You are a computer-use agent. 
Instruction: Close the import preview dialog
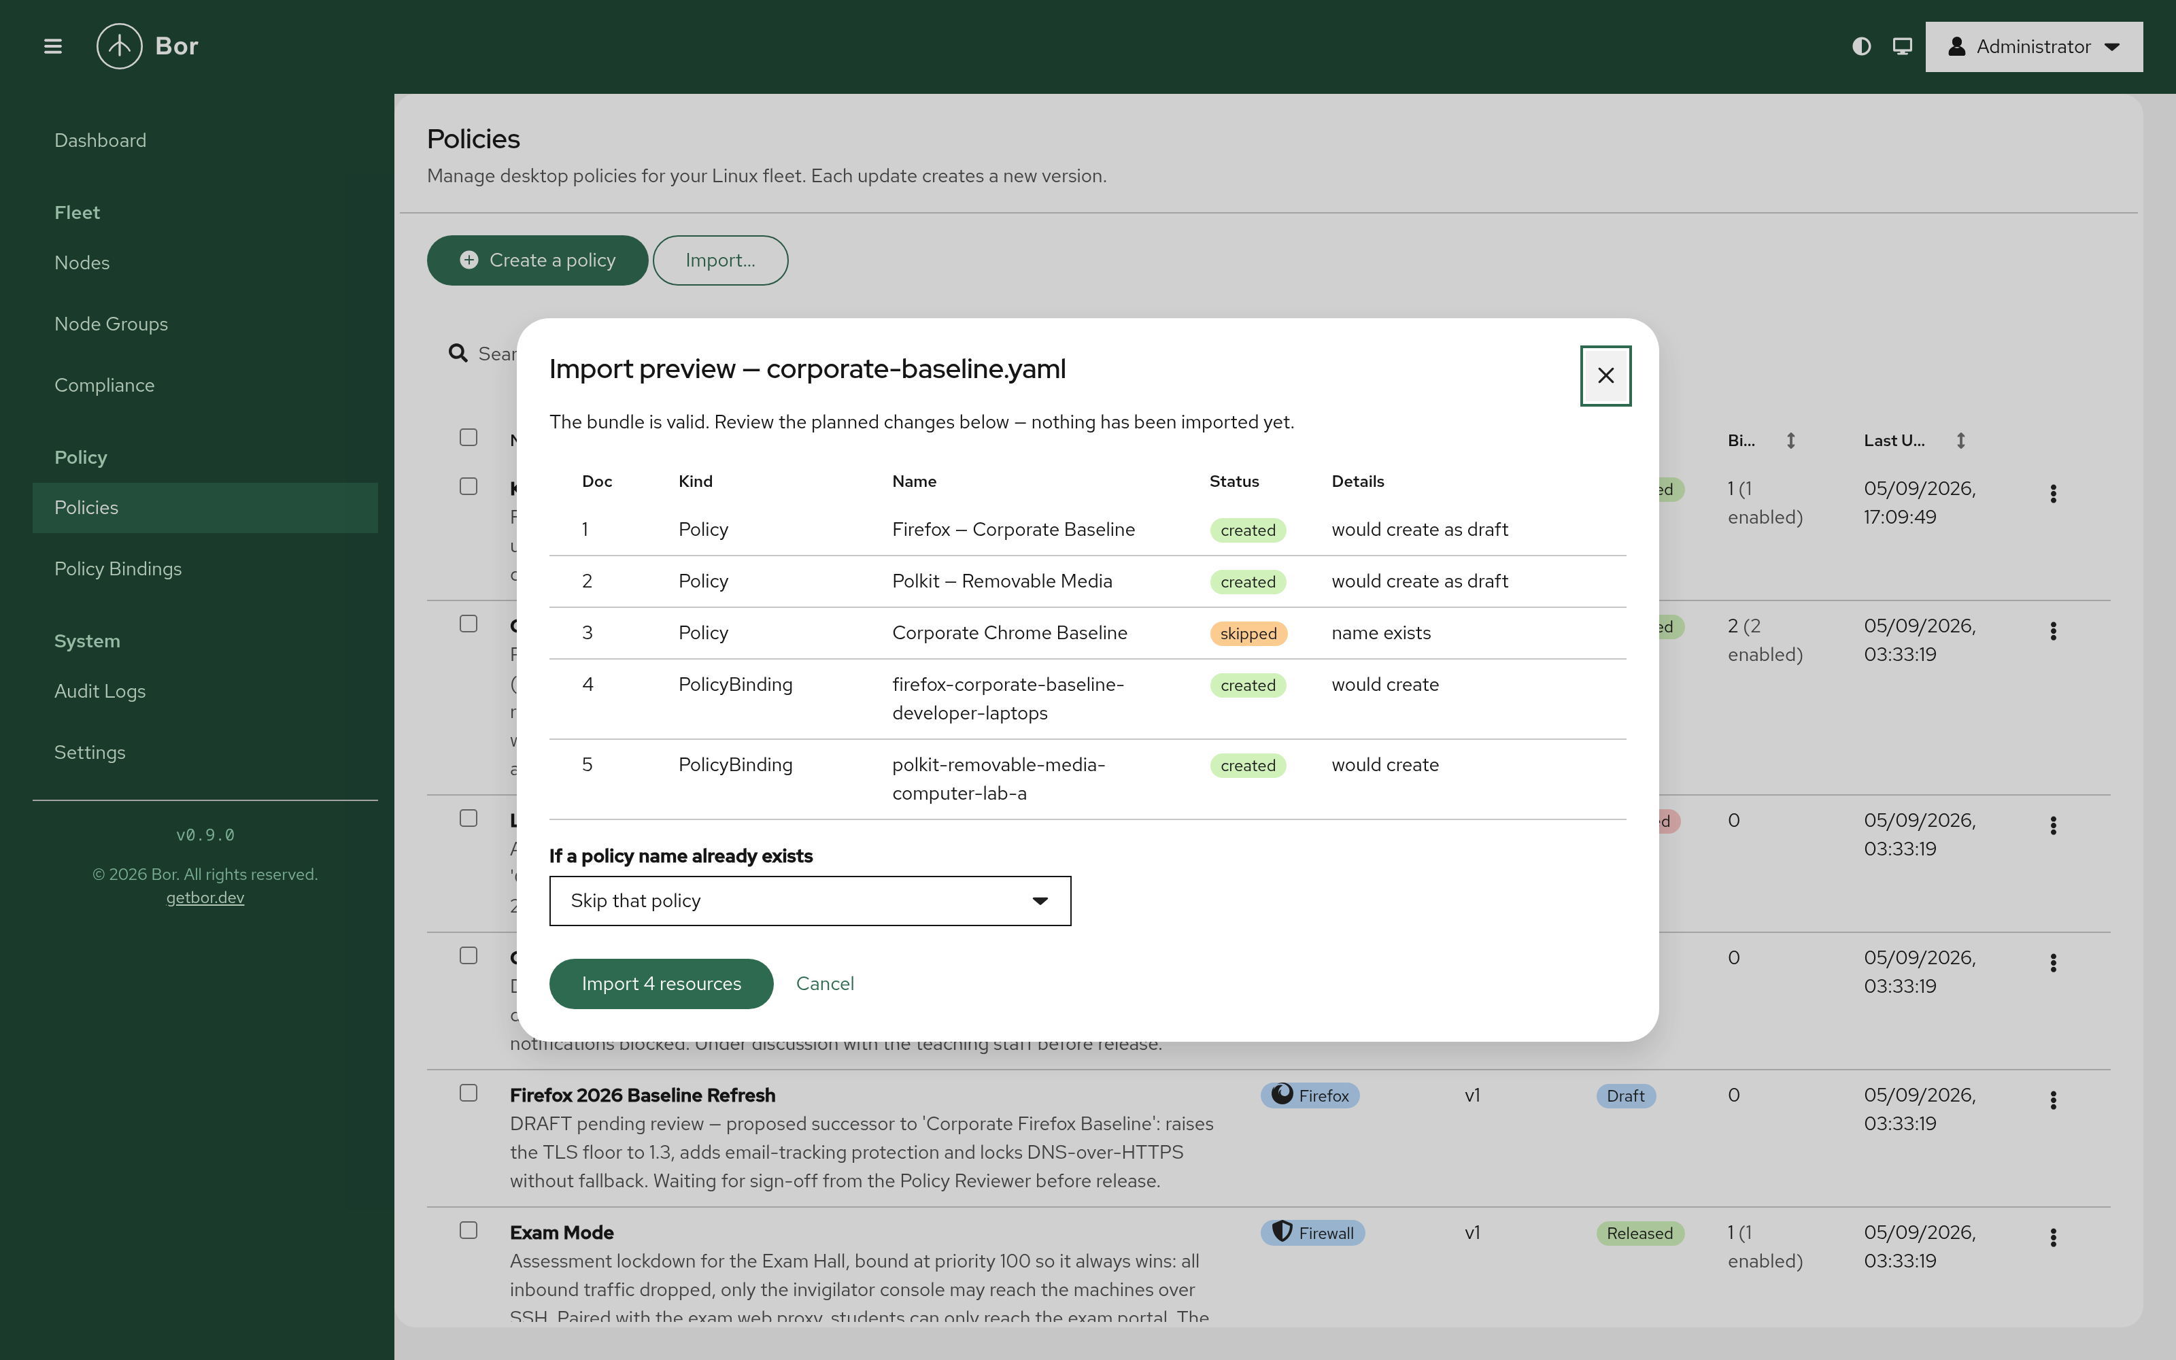1606,376
